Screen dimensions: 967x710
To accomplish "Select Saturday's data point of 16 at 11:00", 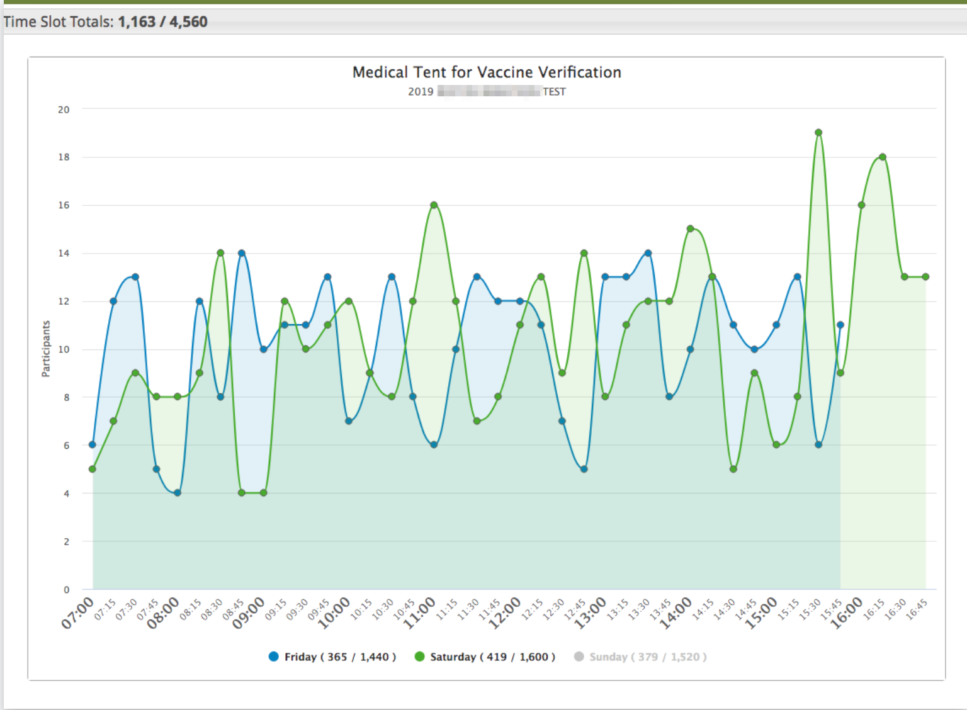I will point(434,205).
